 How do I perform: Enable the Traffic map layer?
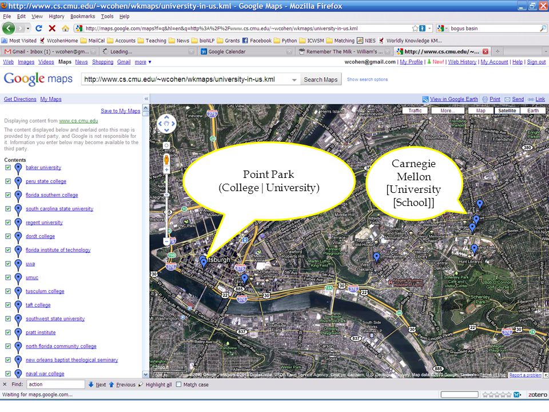(x=415, y=110)
